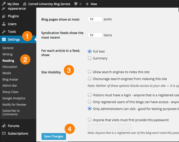
Task: Open My Sites menu
Action: coord(13,4)
